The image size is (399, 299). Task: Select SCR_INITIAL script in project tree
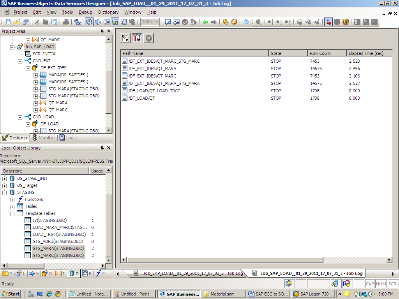(x=45, y=54)
